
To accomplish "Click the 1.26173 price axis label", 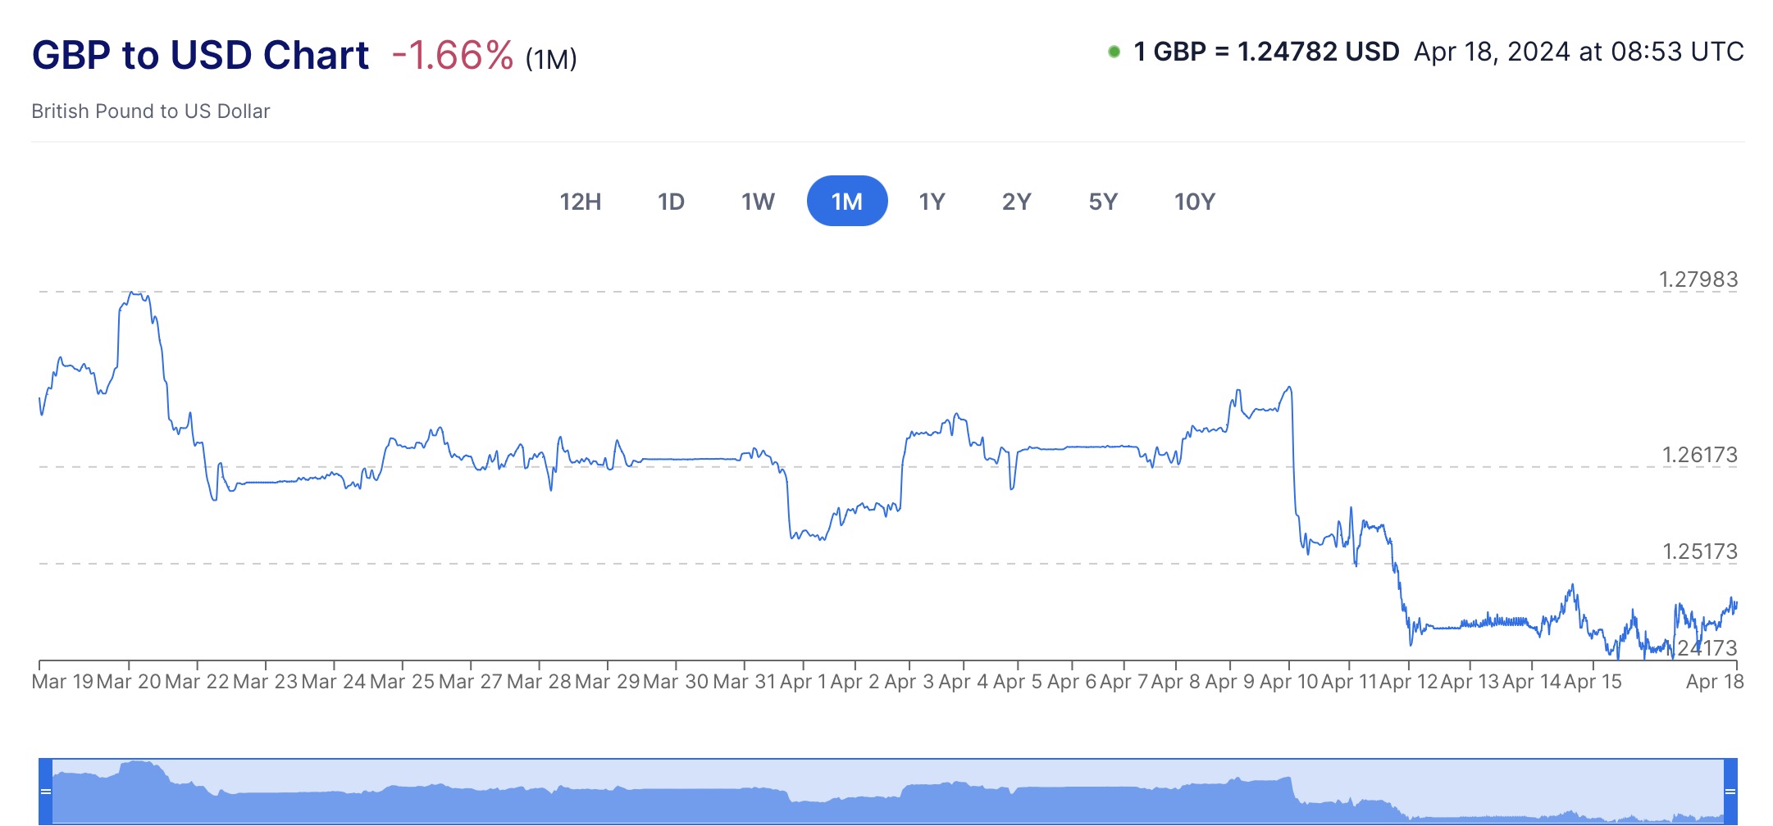I will (1699, 455).
